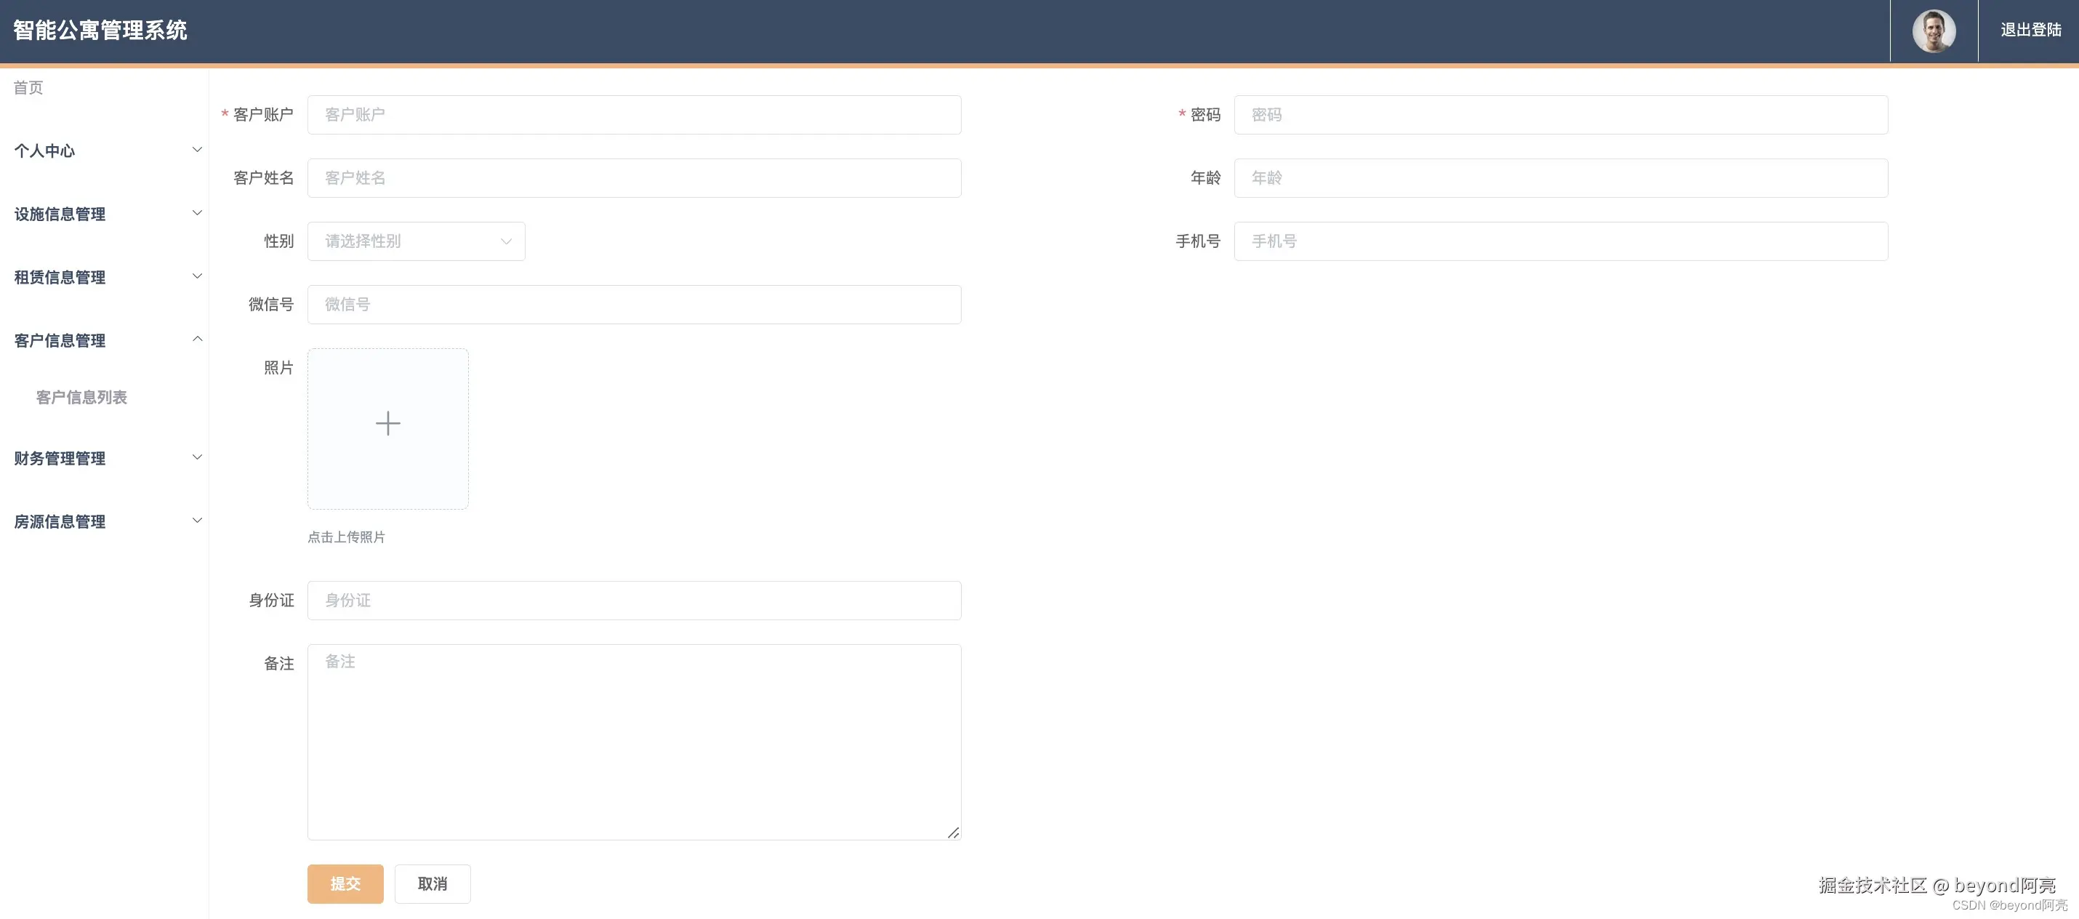Viewport: 2079px width, 919px height.
Task: Click into the 手机号 phone field
Action: coord(1560,241)
